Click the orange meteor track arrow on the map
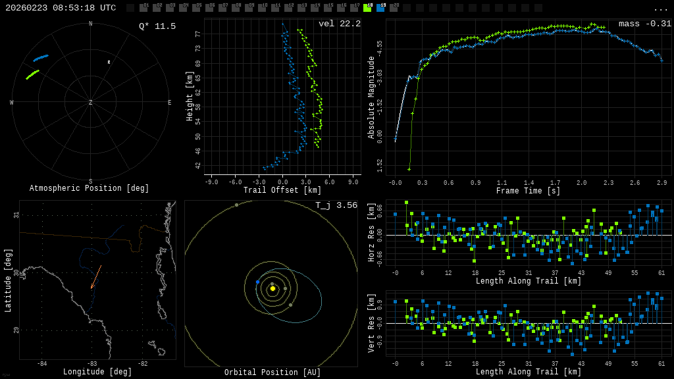Viewport: 674px width, 379px height. 96,277
